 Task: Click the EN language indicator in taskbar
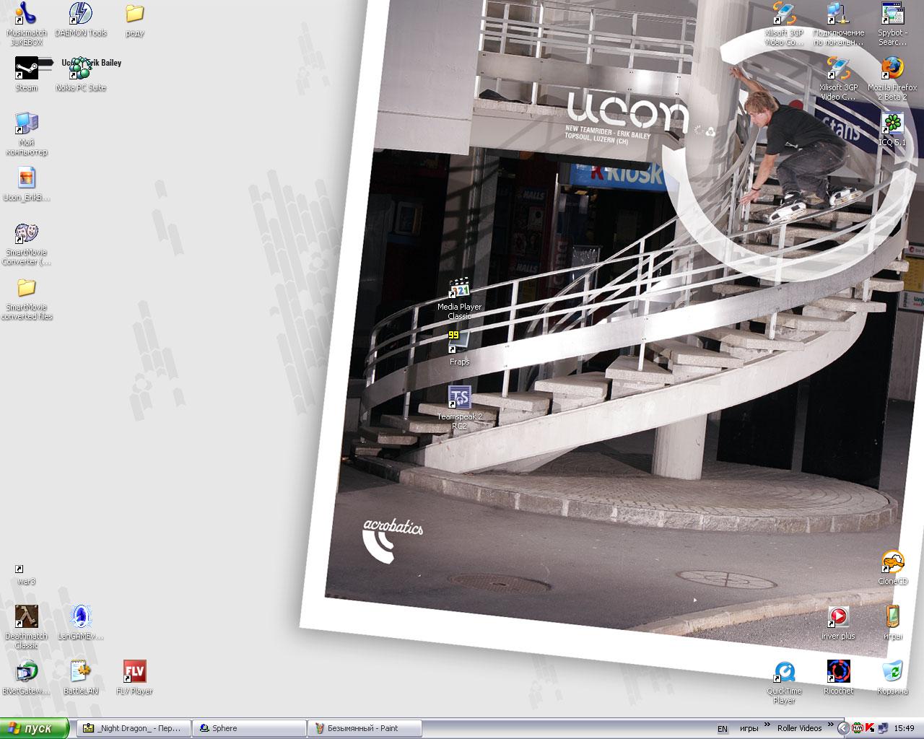pos(723,729)
